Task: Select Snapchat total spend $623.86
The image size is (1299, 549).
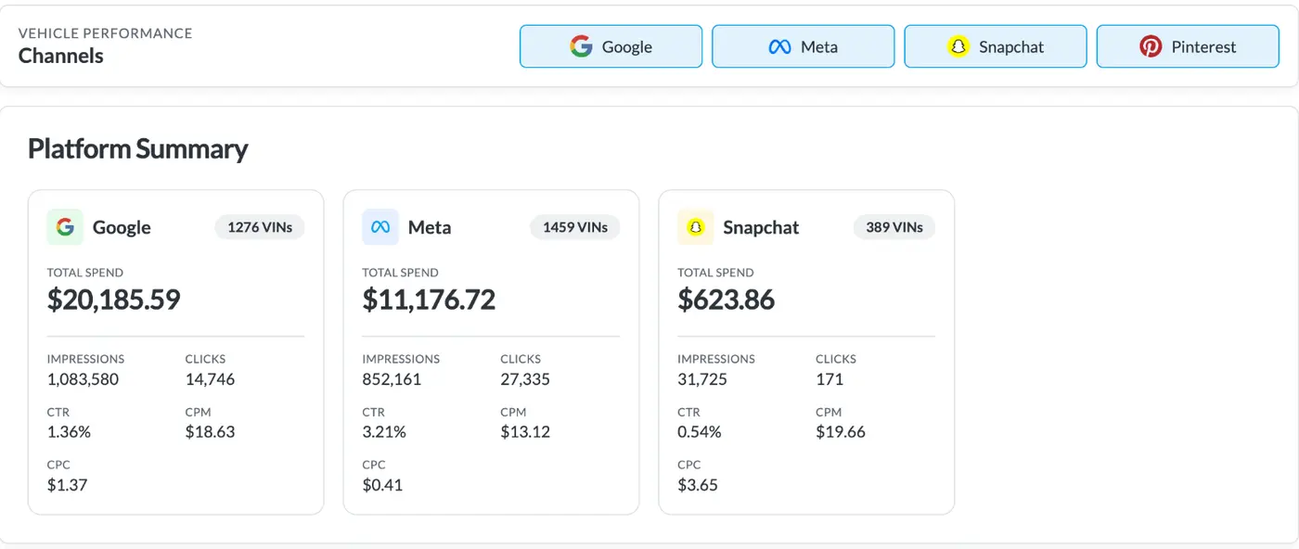Action: coord(726,300)
